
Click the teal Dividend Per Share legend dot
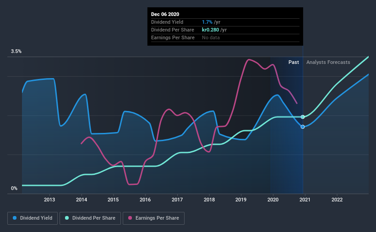point(67,218)
